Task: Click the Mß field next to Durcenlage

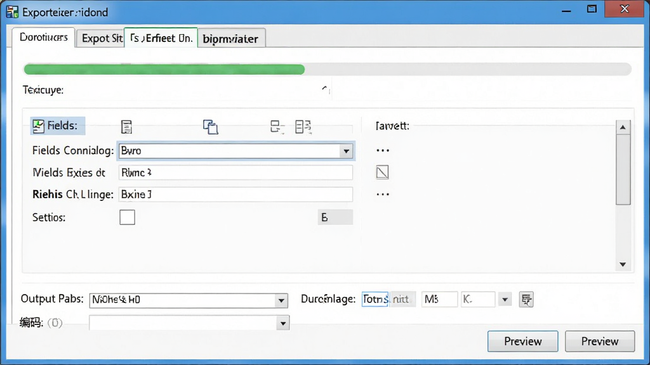Action: 439,299
